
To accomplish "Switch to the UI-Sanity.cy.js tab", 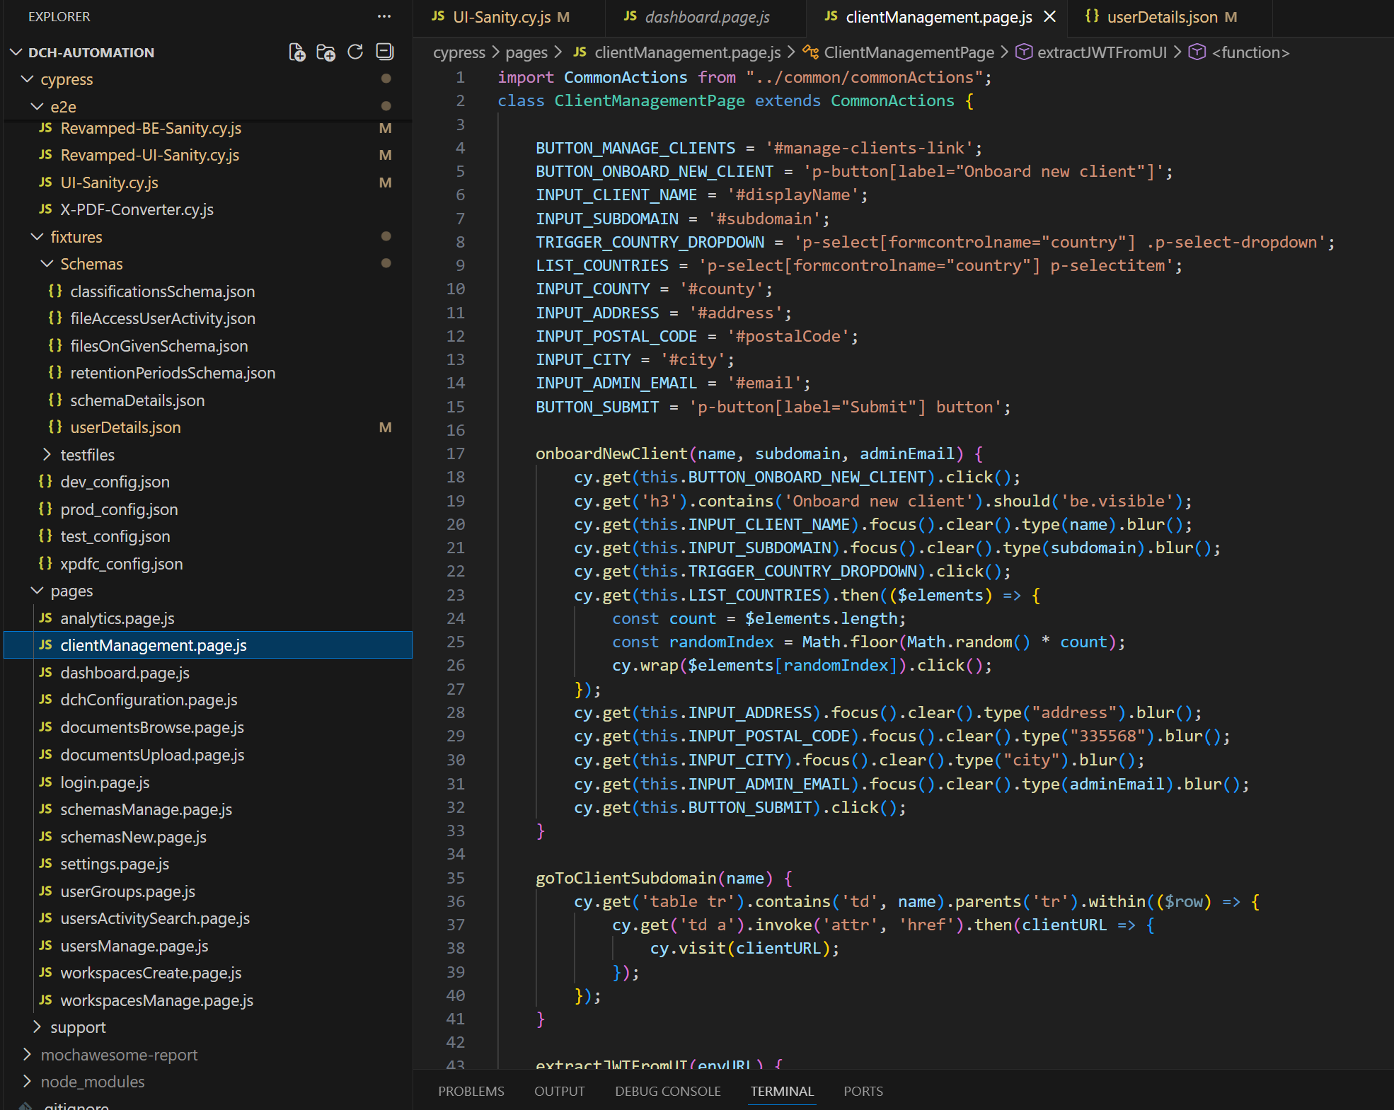I will (502, 17).
